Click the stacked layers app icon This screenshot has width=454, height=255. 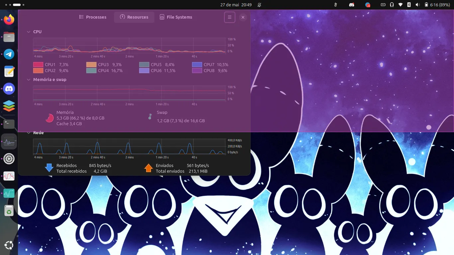point(9,106)
